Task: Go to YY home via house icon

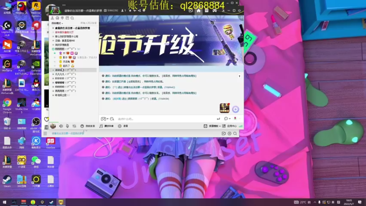Action: [x=199, y=11]
